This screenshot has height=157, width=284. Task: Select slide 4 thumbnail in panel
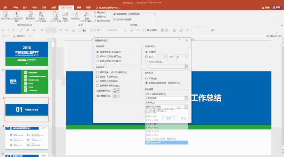[x=27, y=138]
